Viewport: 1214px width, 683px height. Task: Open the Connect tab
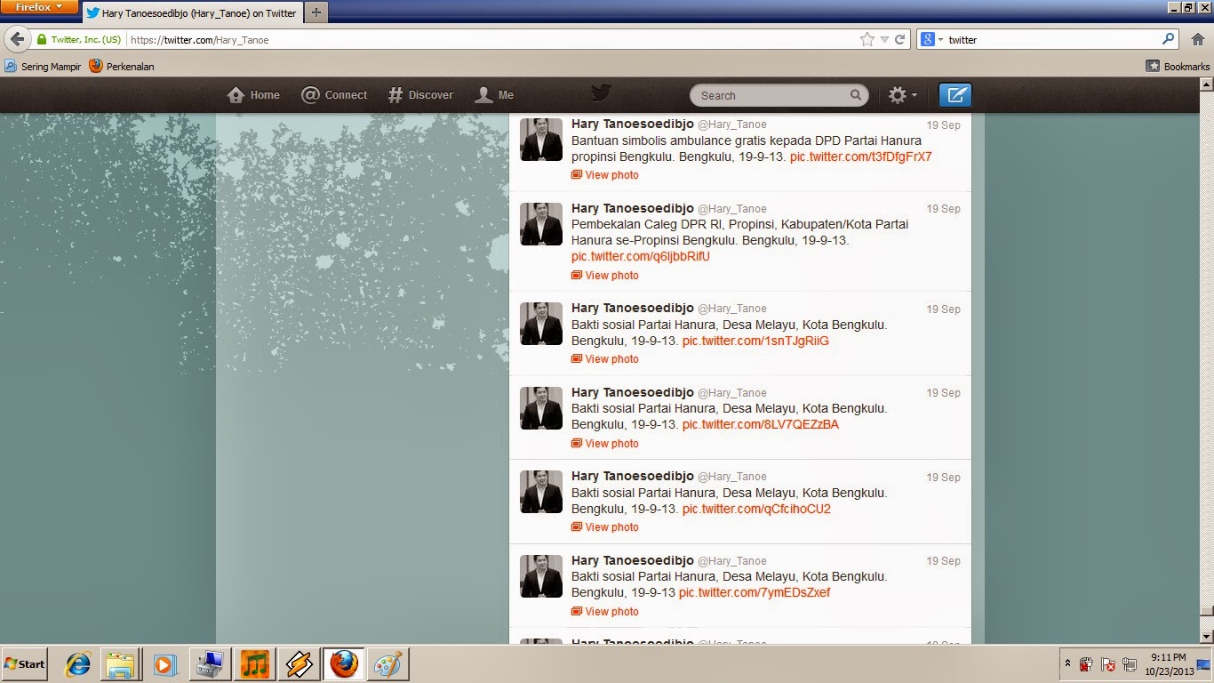(334, 95)
